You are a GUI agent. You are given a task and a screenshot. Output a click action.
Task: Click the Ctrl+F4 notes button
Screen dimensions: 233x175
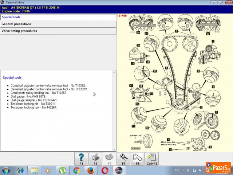(x=152, y=159)
